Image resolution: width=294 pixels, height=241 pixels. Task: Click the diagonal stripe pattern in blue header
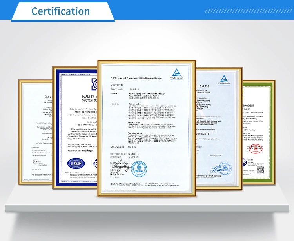click(x=248, y=11)
